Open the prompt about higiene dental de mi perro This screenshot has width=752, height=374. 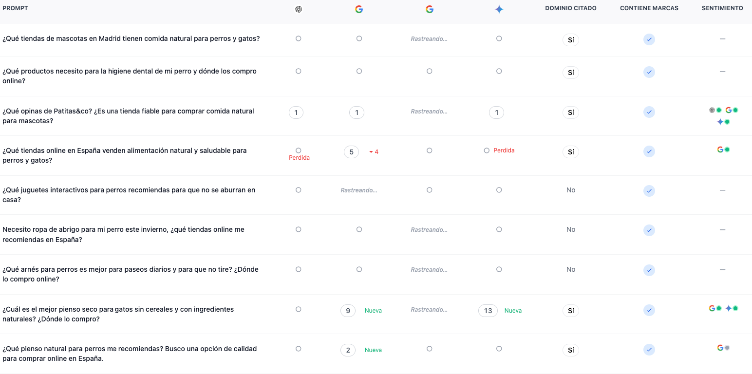130,76
